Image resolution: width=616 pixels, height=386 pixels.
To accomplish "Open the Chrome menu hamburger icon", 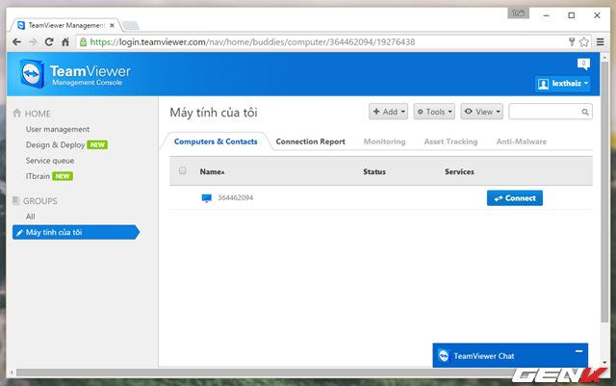I will pos(601,41).
